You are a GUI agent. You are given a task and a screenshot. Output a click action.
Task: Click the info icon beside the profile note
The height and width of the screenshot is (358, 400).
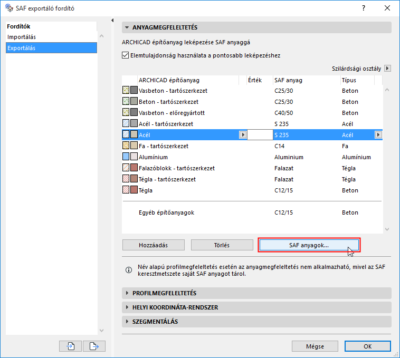tap(129, 270)
